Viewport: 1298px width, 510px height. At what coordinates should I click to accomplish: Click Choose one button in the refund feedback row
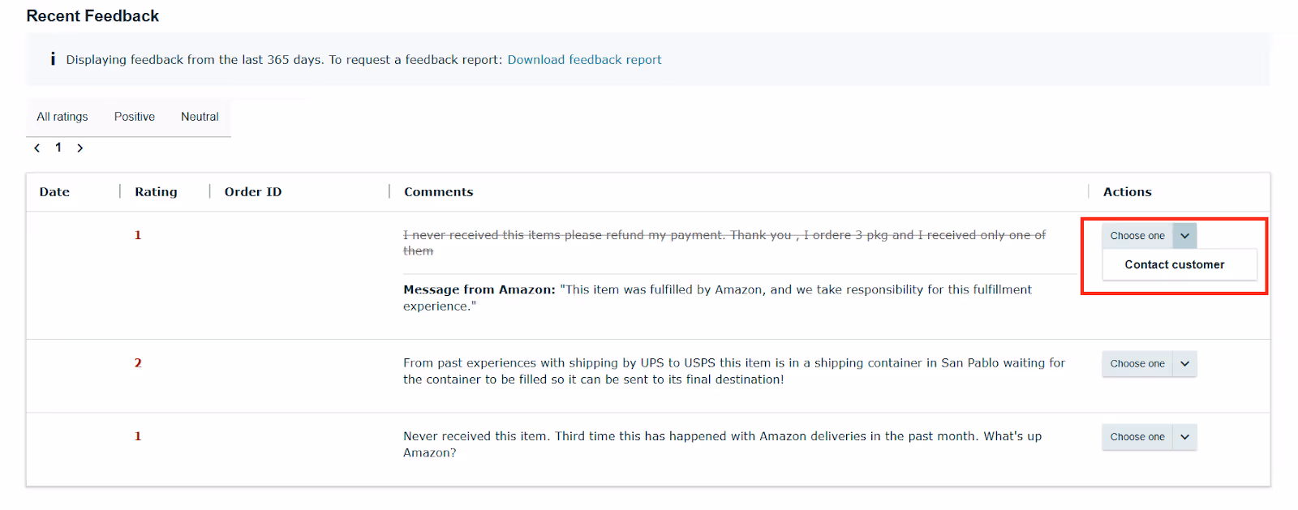tap(1137, 236)
